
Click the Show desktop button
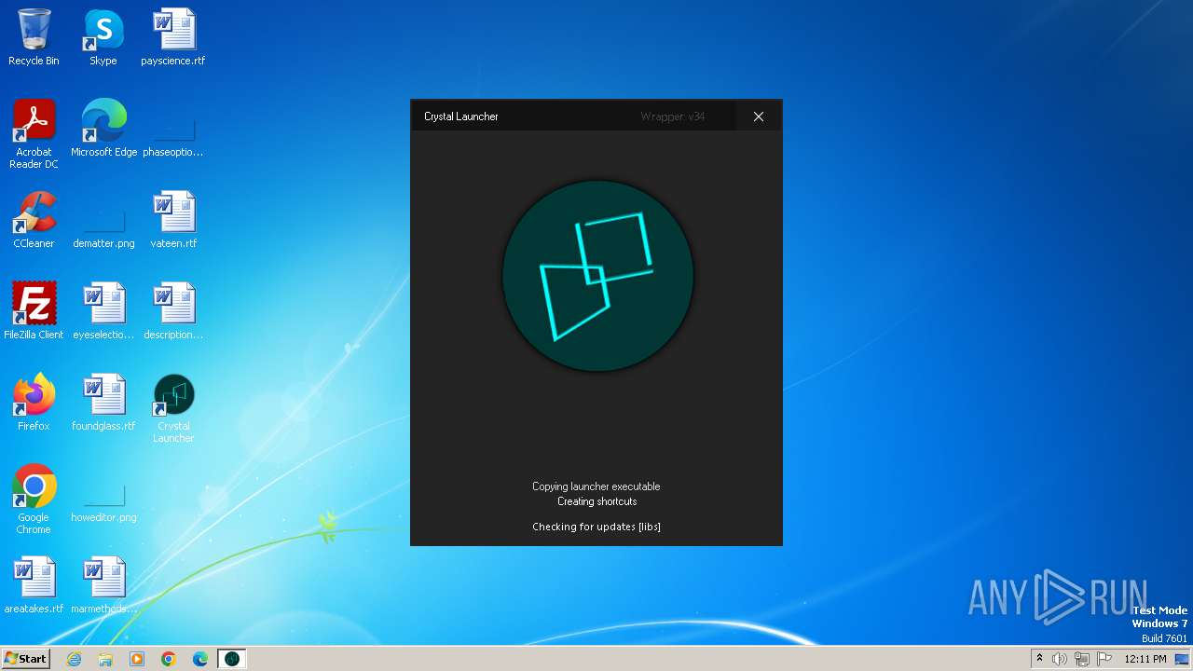pos(1182,659)
